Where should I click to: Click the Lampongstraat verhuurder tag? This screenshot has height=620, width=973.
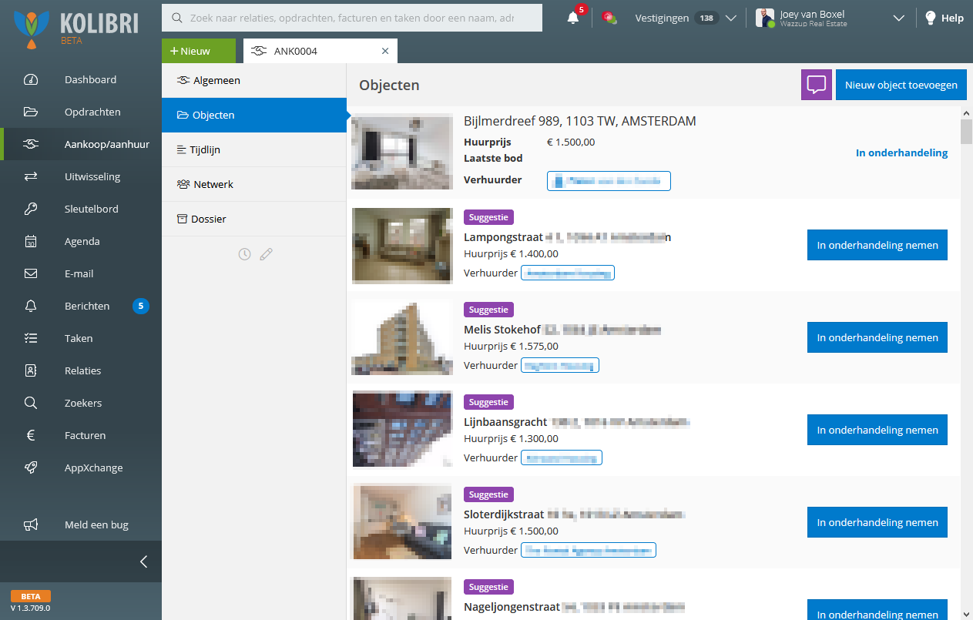coord(568,273)
